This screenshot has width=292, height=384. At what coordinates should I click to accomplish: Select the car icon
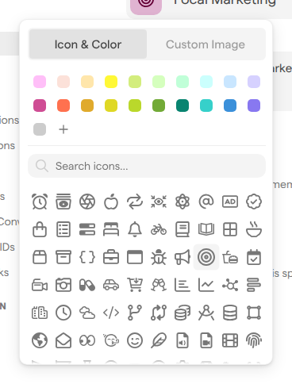(x=111, y=285)
